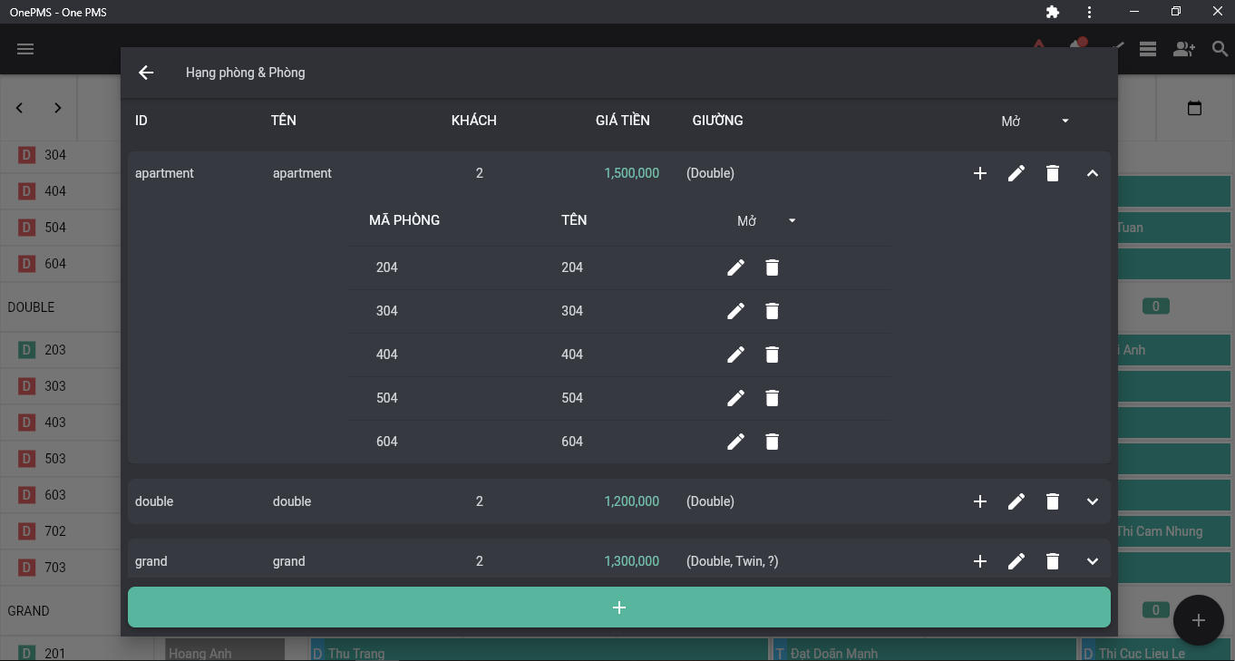Select room 503 in background room list
Viewport: 1235px width, 661px height.
coord(54,459)
